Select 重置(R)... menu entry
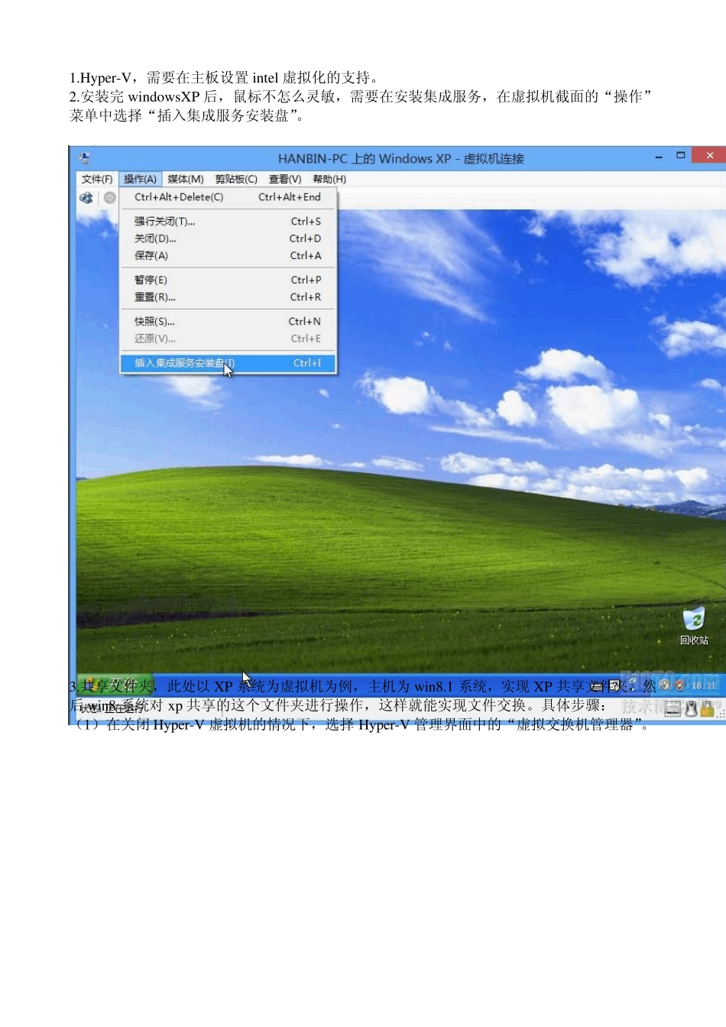The height and width of the screenshot is (1027, 726). pyautogui.click(x=228, y=297)
